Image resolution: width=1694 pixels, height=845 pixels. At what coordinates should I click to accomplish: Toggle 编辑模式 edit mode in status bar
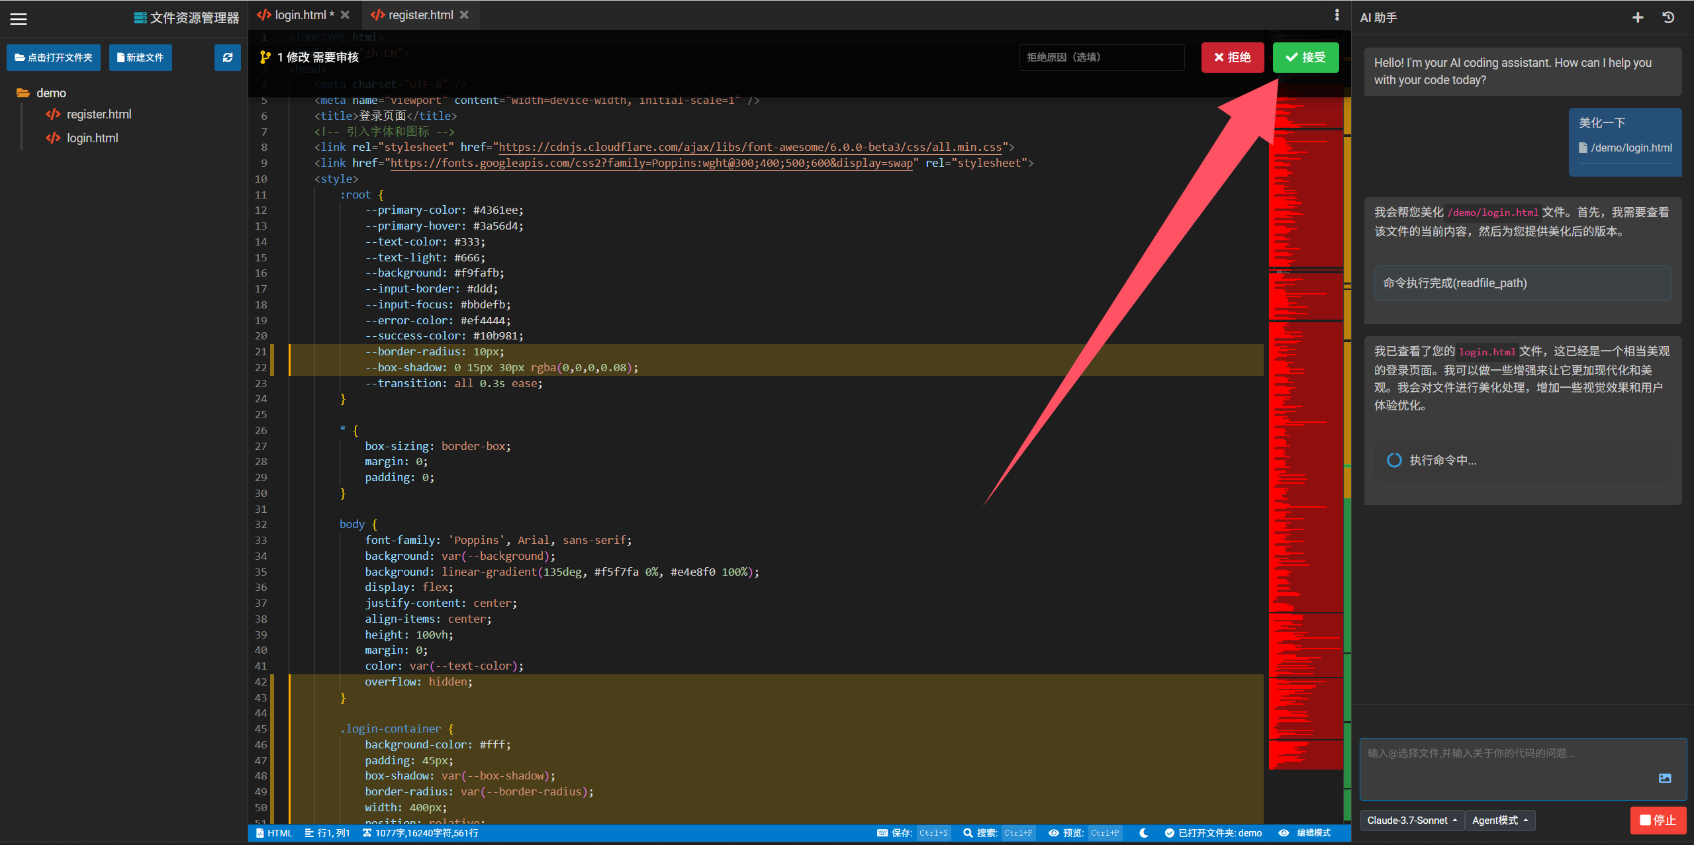click(x=1304, y=833)
